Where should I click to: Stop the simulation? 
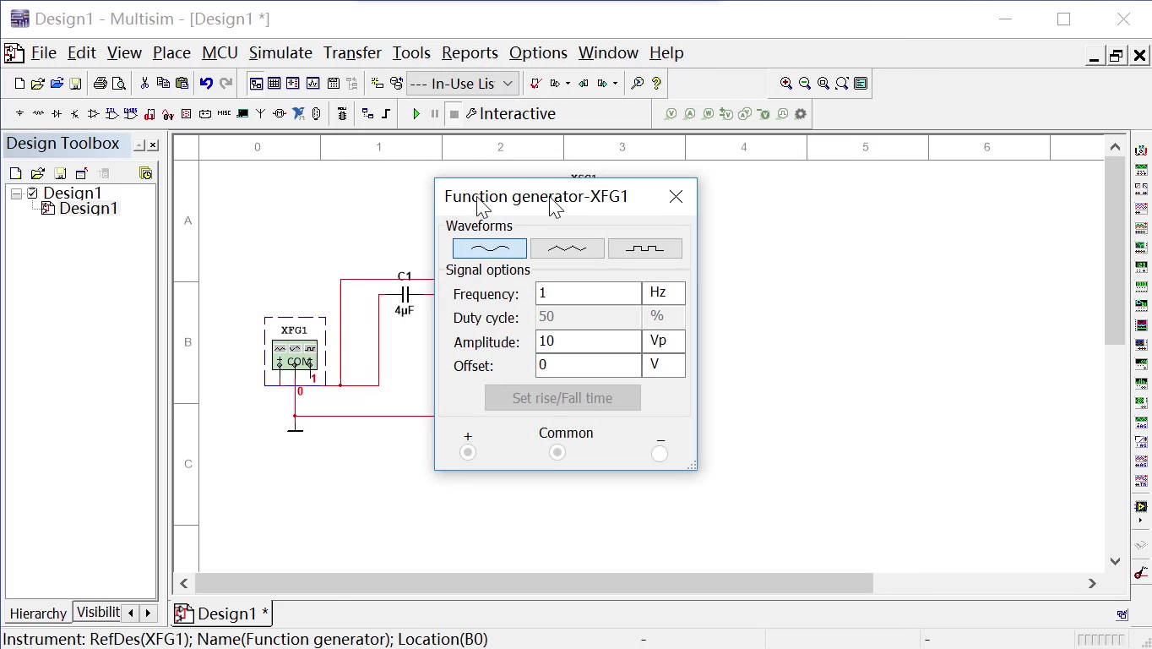454,114
